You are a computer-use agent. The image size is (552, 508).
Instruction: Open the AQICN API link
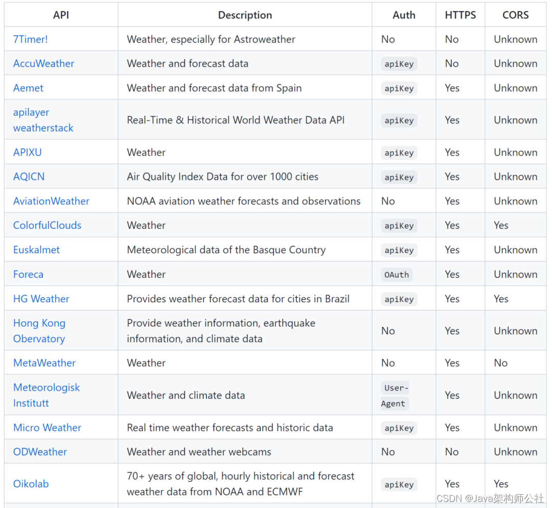[29, 177]
